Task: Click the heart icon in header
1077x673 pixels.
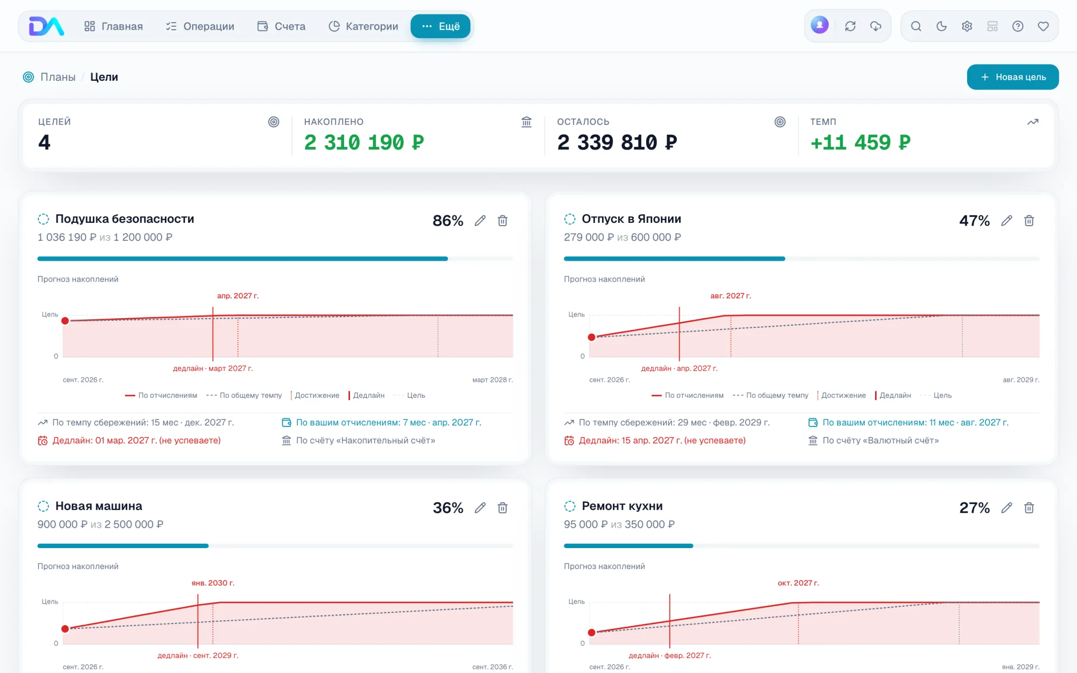Action: pyautogui.click(x=1043, y=26)
